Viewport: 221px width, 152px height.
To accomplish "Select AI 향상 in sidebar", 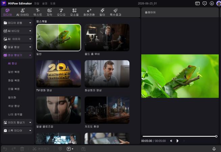I will [13, 64].
